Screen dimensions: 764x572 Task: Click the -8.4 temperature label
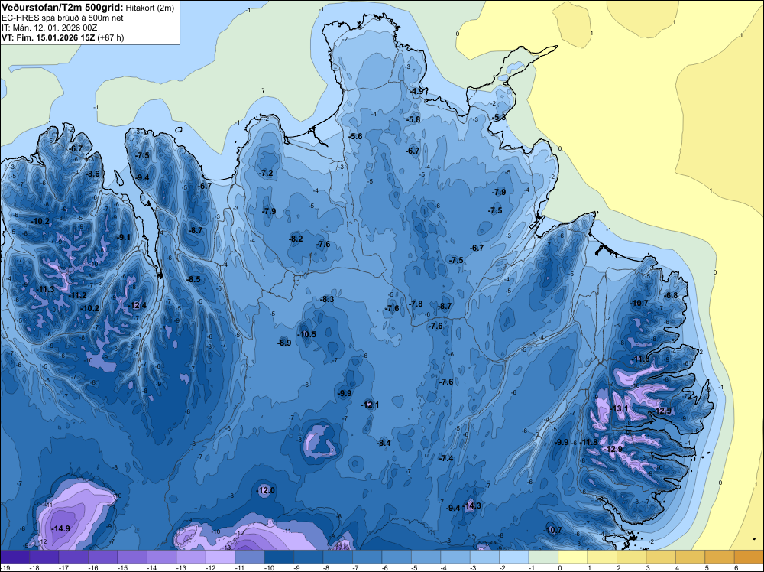pyautogui.click(x=384, y=443)
